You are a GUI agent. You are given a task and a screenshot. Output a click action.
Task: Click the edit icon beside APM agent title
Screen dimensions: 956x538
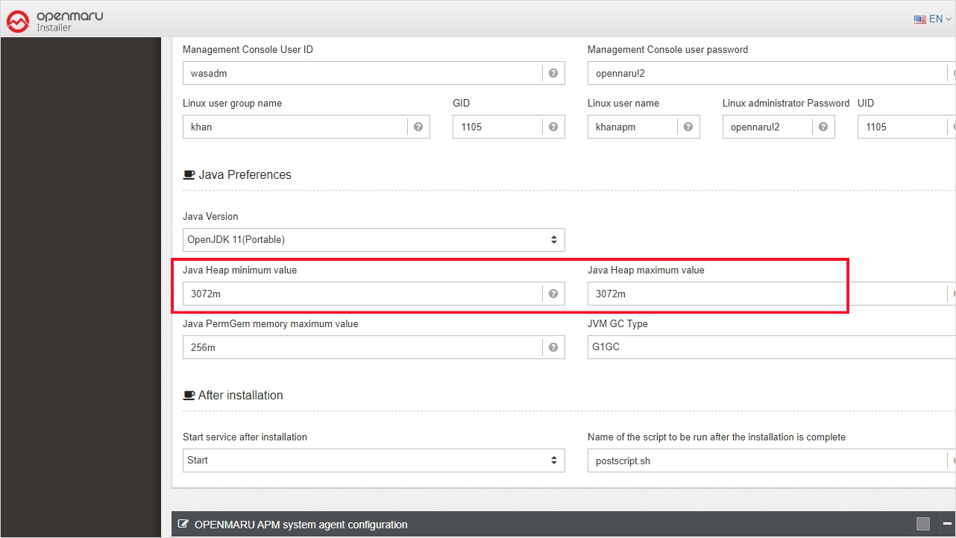pyautogui.click(x=183, y=525)
